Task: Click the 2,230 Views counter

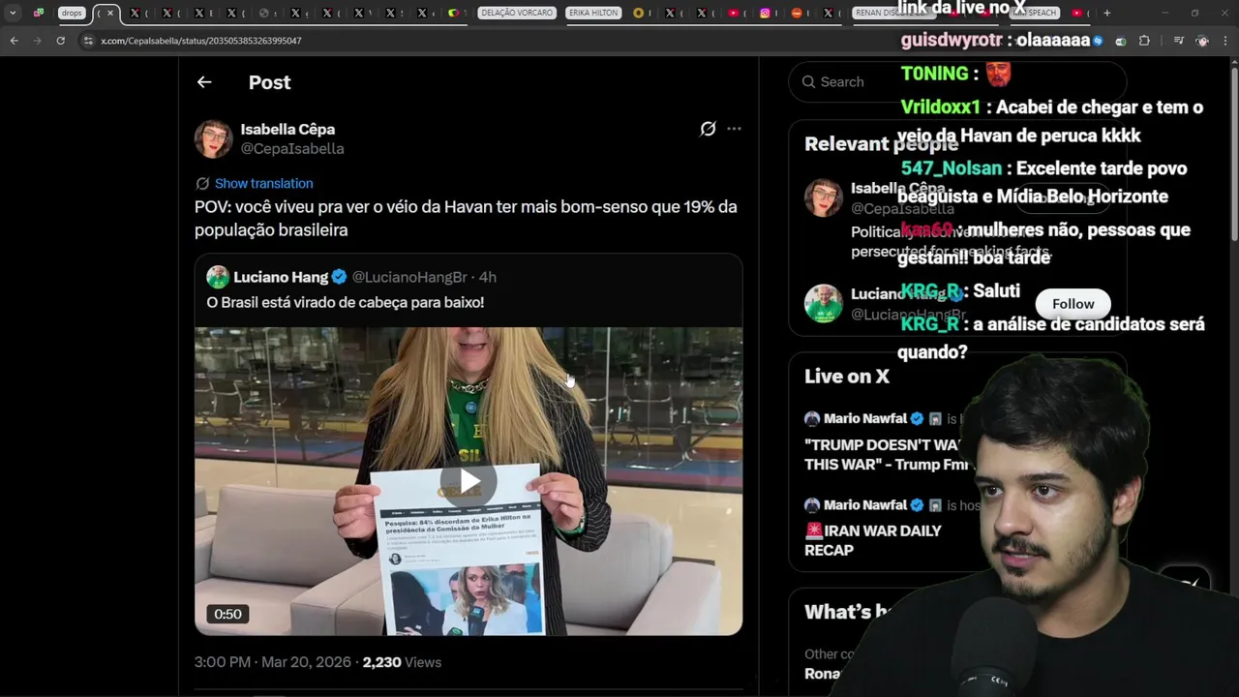Action: [x=402, y=662]
